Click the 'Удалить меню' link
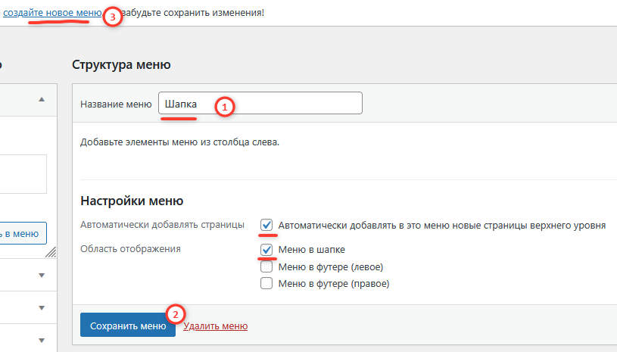 tap(215, 326)
